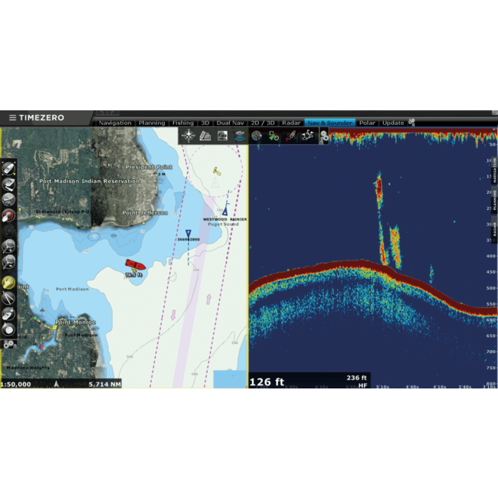Open the 3D workspace tab
Viewport: 498px width, 498px height.
205,123
